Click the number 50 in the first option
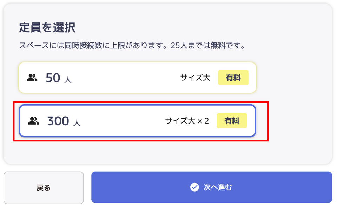This screenshot has width=337, height=206. (53, 78)
